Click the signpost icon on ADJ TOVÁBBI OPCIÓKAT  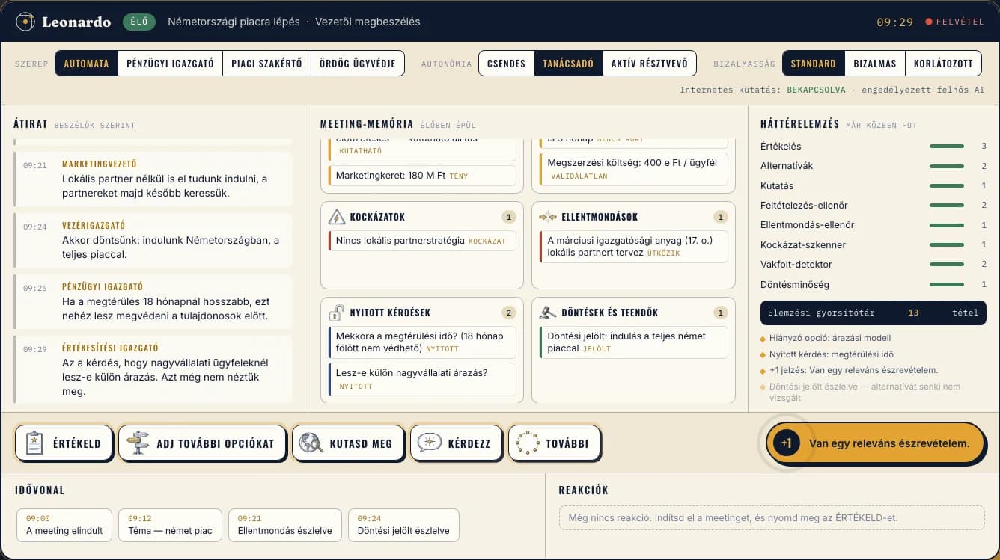[x=138, y=443]
